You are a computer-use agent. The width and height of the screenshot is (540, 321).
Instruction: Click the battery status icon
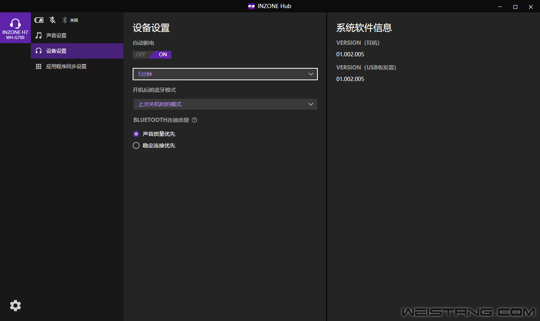point(39,20)
